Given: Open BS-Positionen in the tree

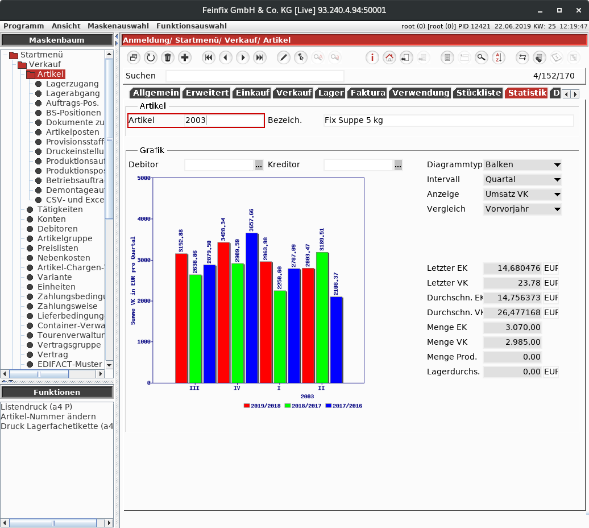Looking at the screenshot, I should (x=73, y=113).
